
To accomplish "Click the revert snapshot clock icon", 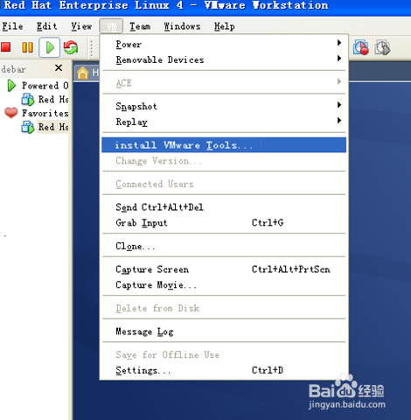I will [382, 47].
